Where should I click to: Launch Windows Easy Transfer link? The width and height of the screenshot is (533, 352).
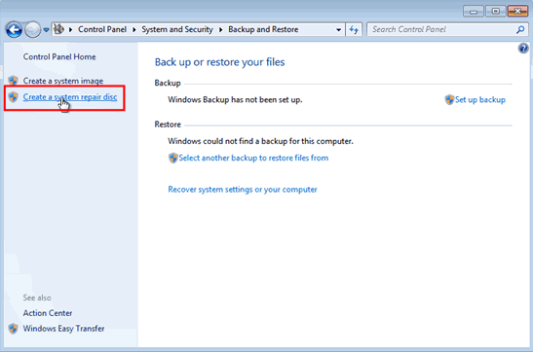coord(63,329)
